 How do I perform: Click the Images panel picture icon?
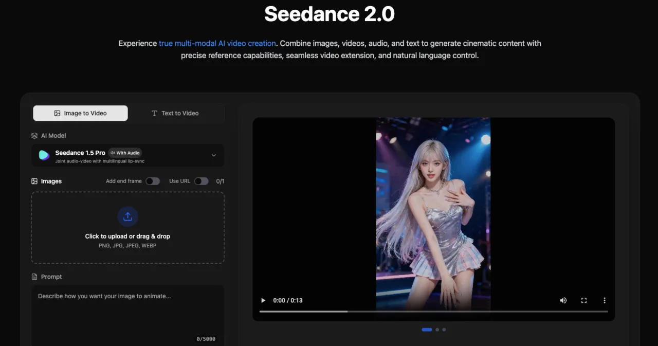coord(33,181)
